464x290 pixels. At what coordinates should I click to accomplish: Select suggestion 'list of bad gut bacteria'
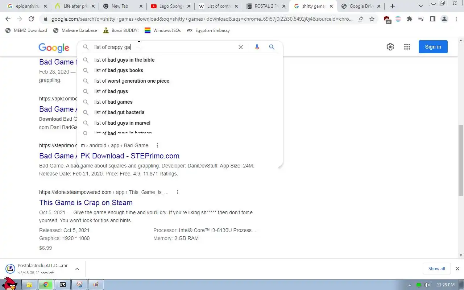pos(180,112)
